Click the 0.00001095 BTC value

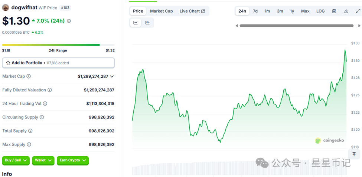tap(16, 33)
